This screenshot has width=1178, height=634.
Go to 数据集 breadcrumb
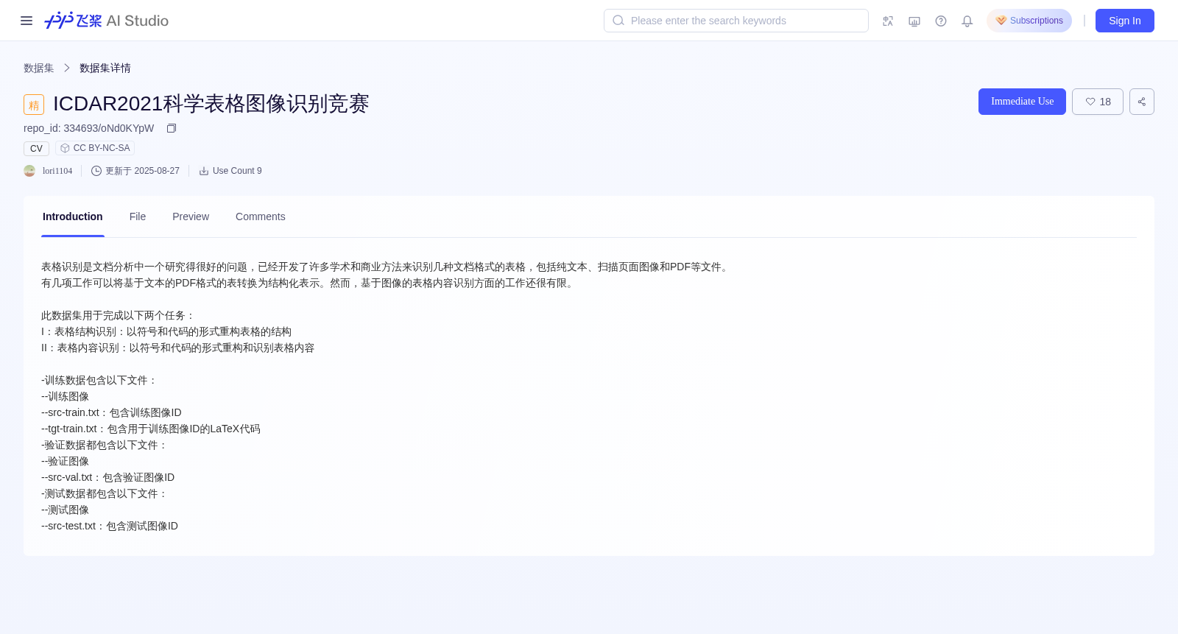39,68
